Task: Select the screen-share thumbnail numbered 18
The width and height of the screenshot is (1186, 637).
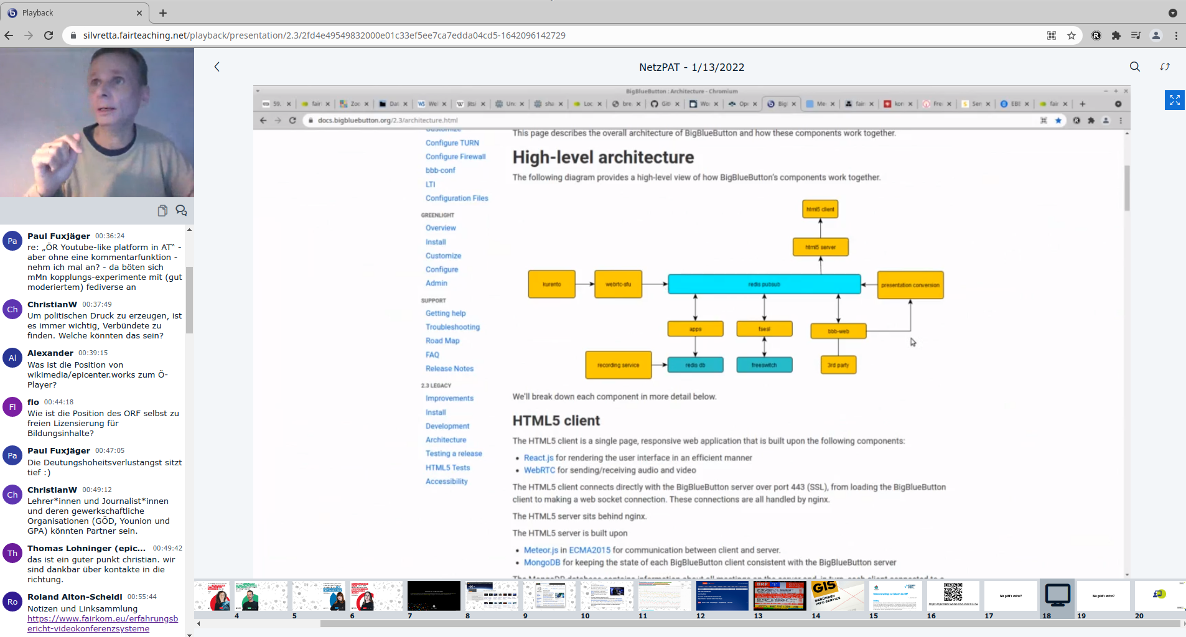Action: (1057, 596)
